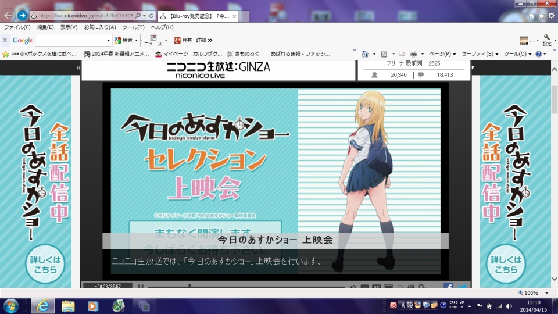Expand the Google search box history dropdown
The width and height of the screenshot is (558, 314).
108,40
